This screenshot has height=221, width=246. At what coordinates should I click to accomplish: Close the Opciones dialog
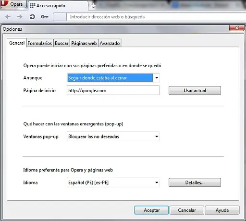(x=237, y=28)
